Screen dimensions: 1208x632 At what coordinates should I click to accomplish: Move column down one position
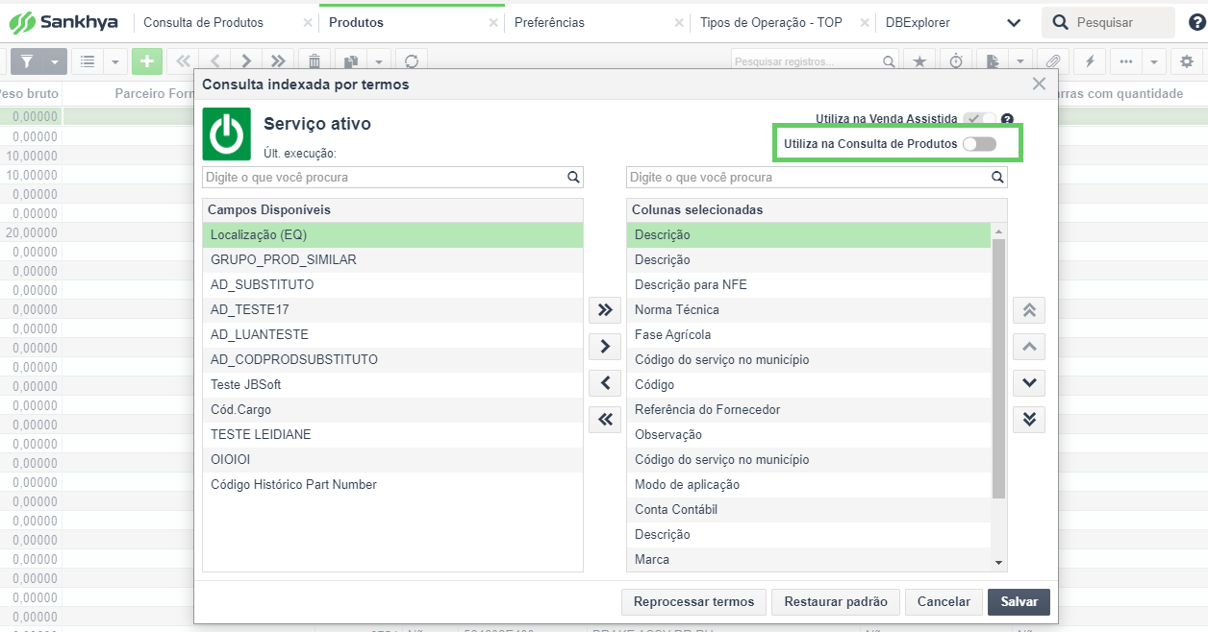(1029, 383)
